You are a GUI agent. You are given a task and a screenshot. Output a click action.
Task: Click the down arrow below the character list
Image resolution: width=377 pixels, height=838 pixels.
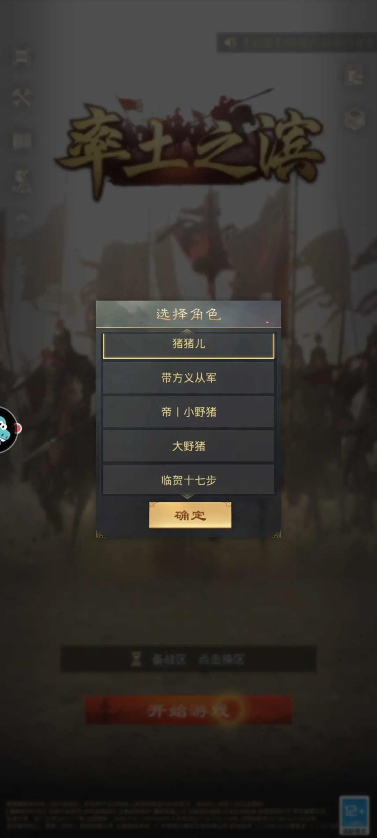pyautogui.click(x=187, y=497)
